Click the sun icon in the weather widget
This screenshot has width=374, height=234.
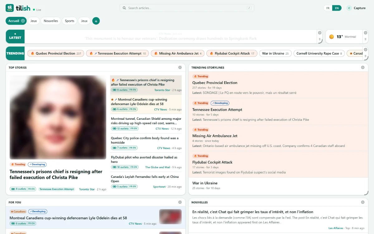click(332, 37)
